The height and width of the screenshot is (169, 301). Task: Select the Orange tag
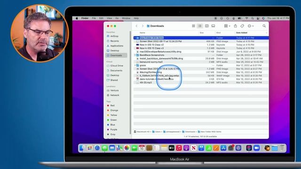(x=114, y=110)
